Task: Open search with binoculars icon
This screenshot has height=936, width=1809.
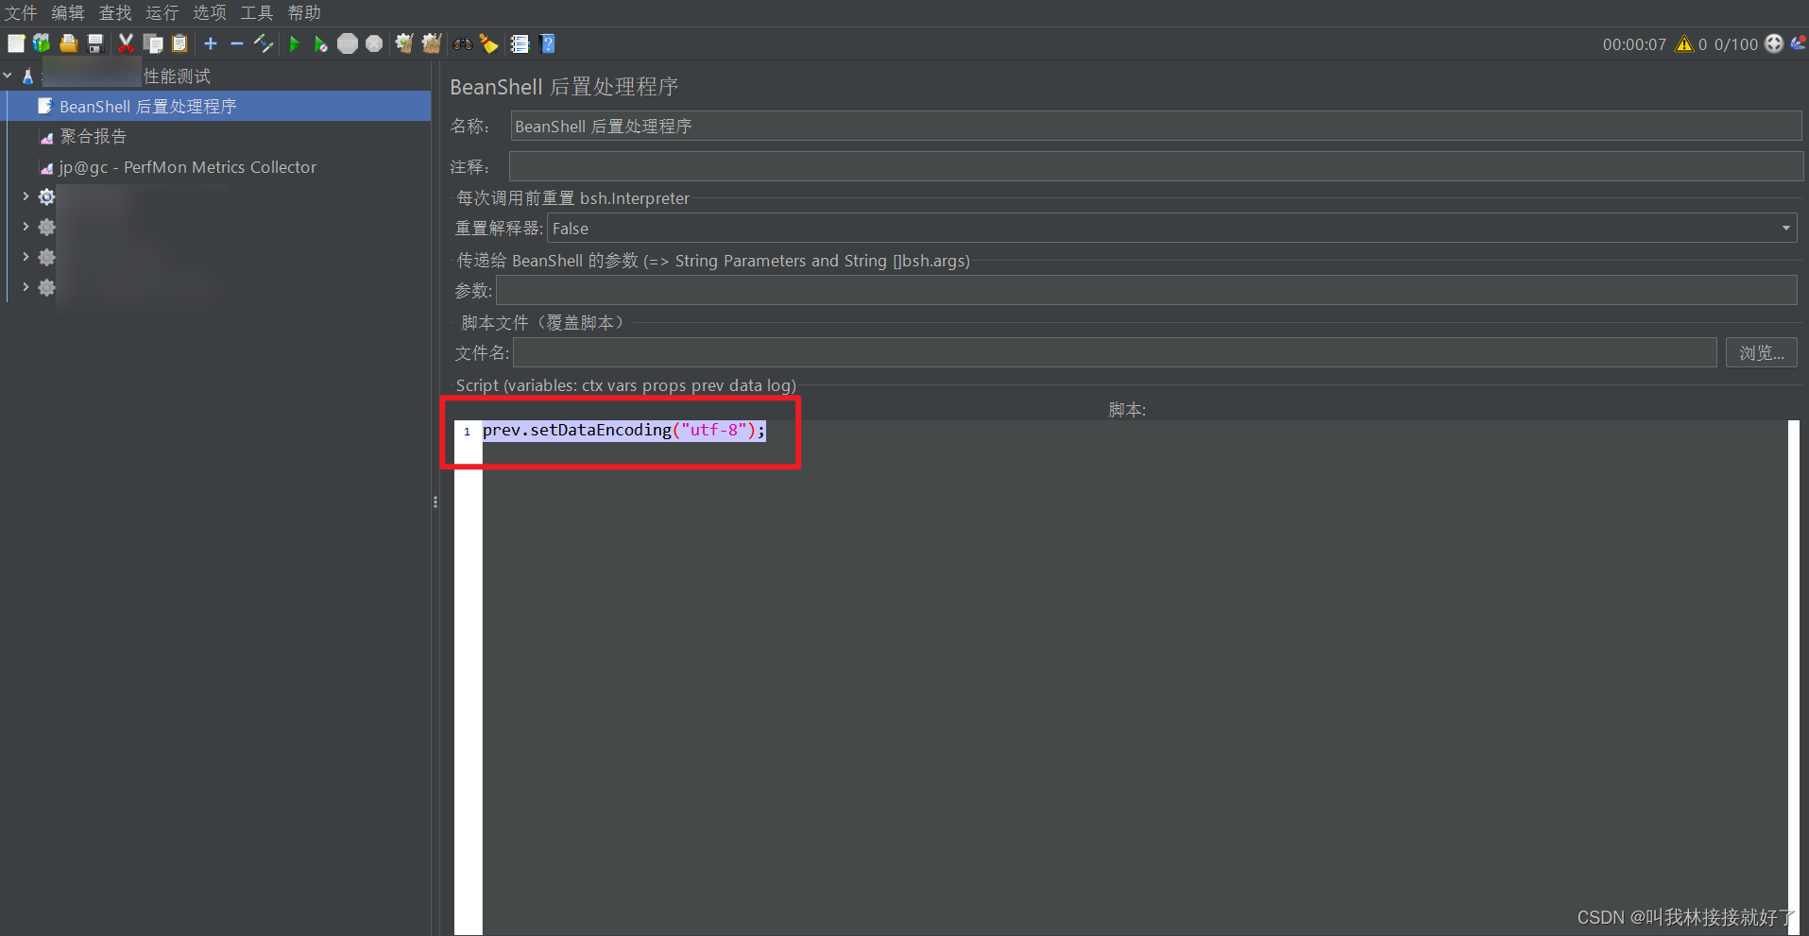Action: (x=463, y=43)
